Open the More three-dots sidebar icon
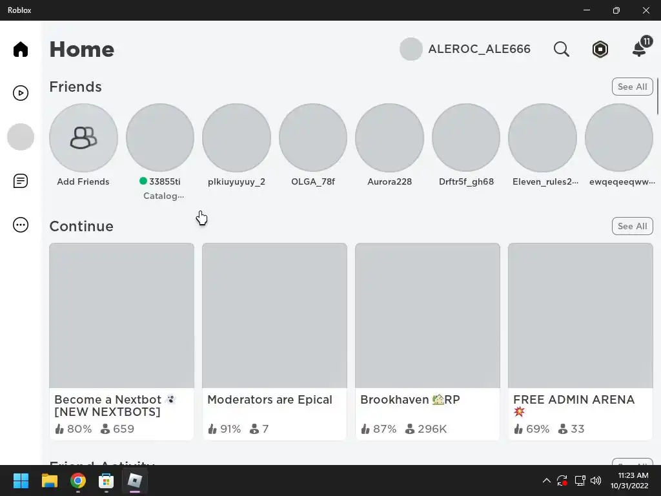This screenshot has height=496, width=661. [20, 225]
